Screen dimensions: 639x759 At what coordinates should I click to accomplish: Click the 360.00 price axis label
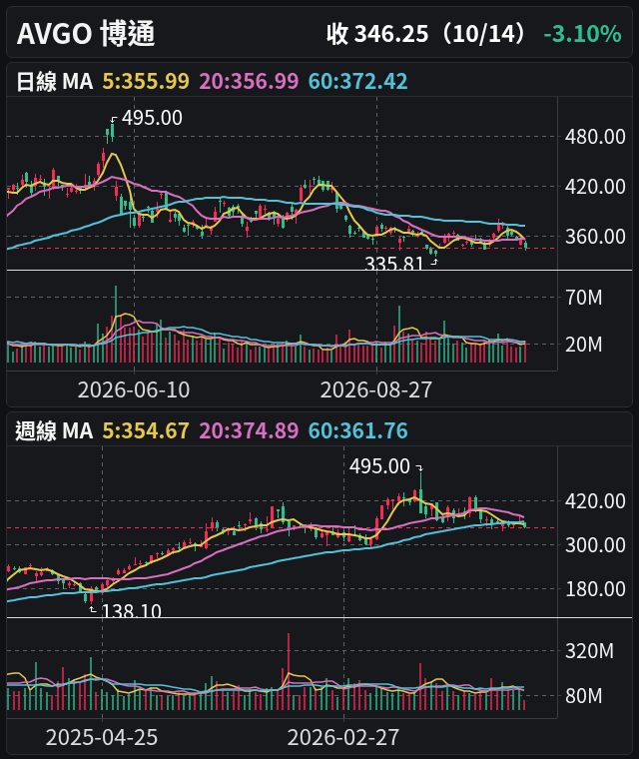(595, 237)
